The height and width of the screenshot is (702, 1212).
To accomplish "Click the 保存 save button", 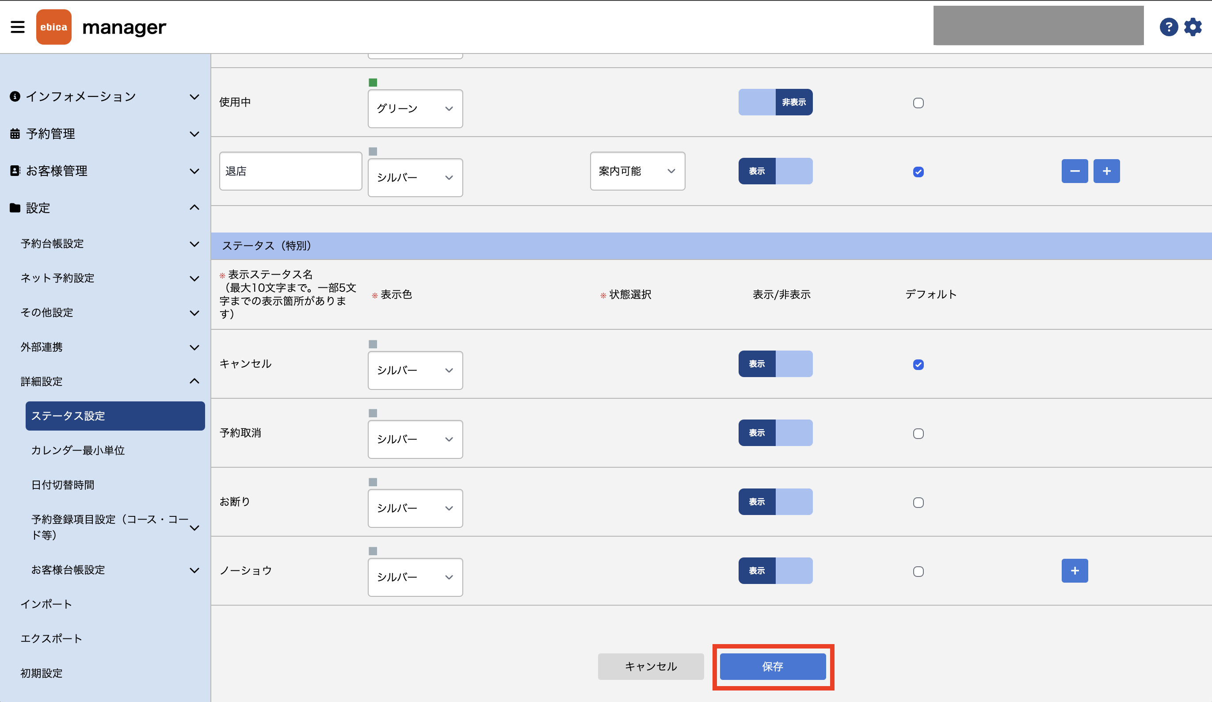I will point(773,666).
